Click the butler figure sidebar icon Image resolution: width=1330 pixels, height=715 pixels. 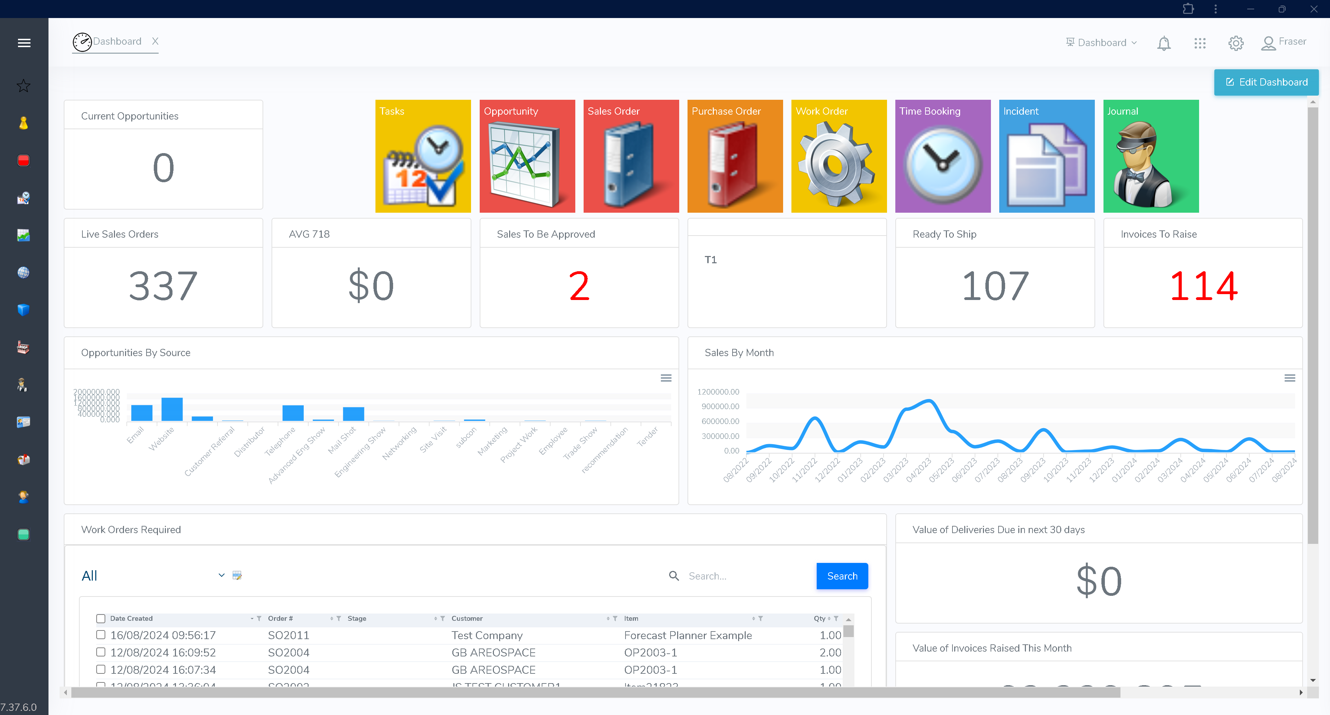[x=22, y=385]
